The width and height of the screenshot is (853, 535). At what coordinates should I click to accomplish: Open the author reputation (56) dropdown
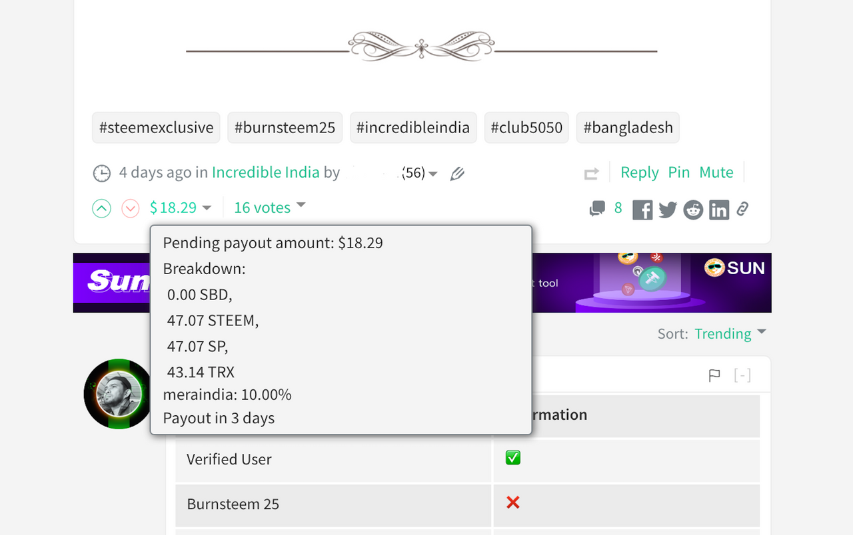pyautogui.click(x=421, y=173)
